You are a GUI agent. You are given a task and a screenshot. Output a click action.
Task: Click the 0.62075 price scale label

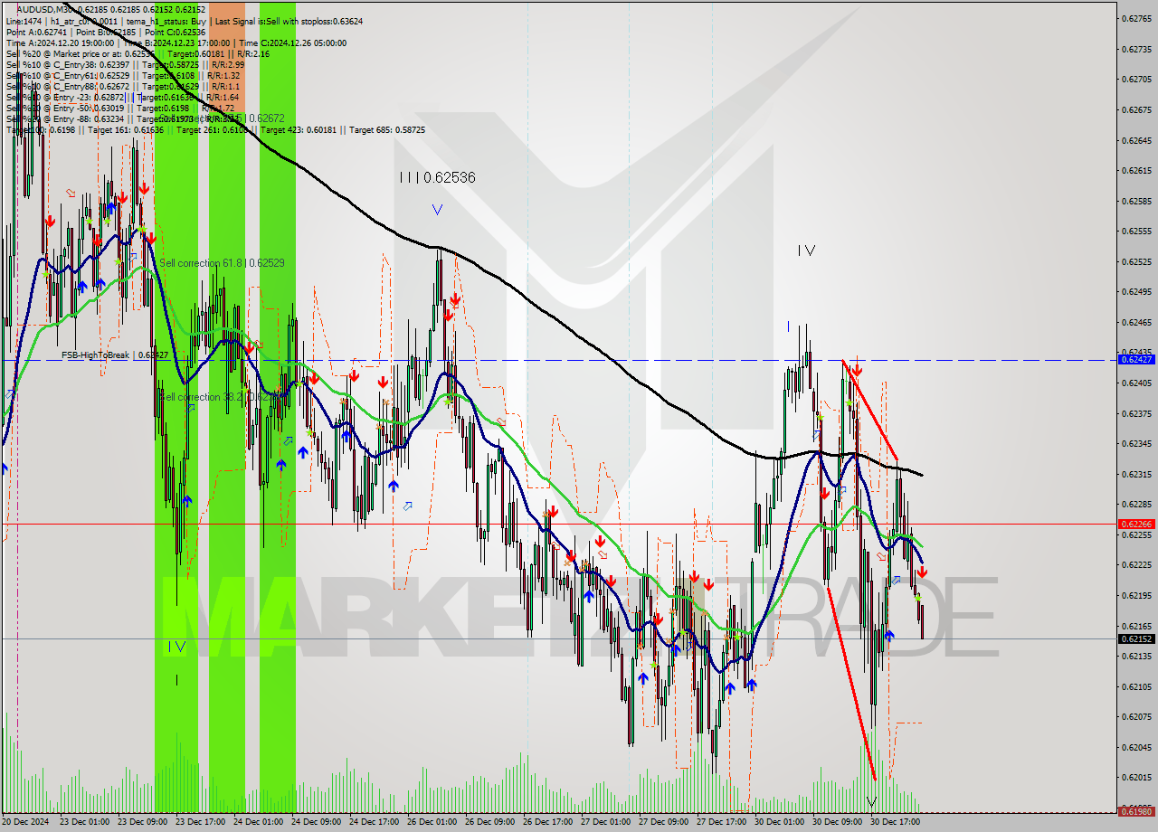[x=1136, y=716]
